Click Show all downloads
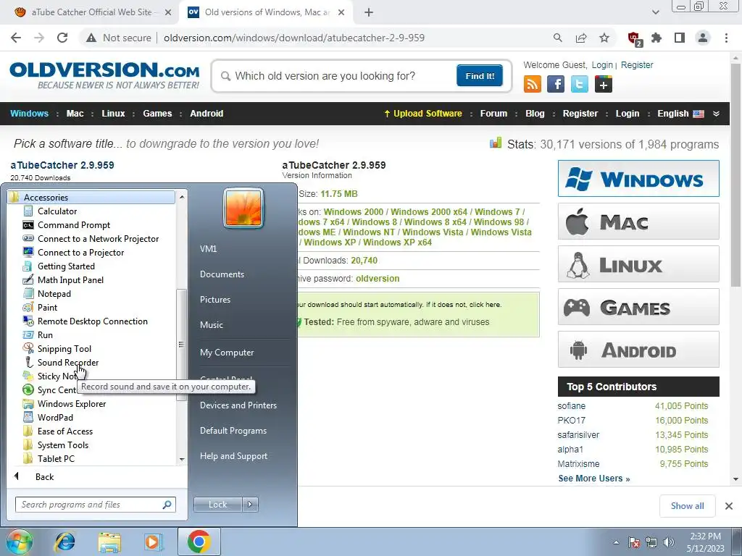Viewport: 742px width, 556px height. pos(687,506)
